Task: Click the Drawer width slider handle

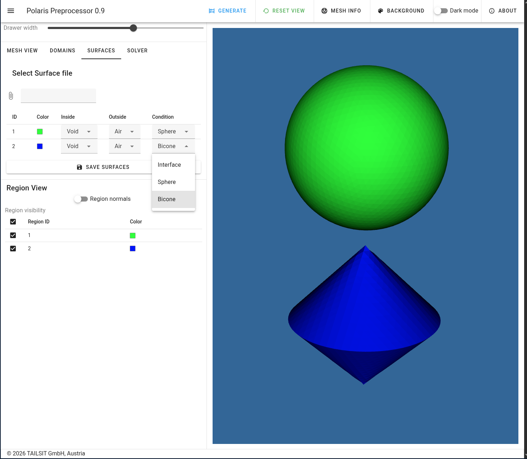Action: [x=133, y=28]
